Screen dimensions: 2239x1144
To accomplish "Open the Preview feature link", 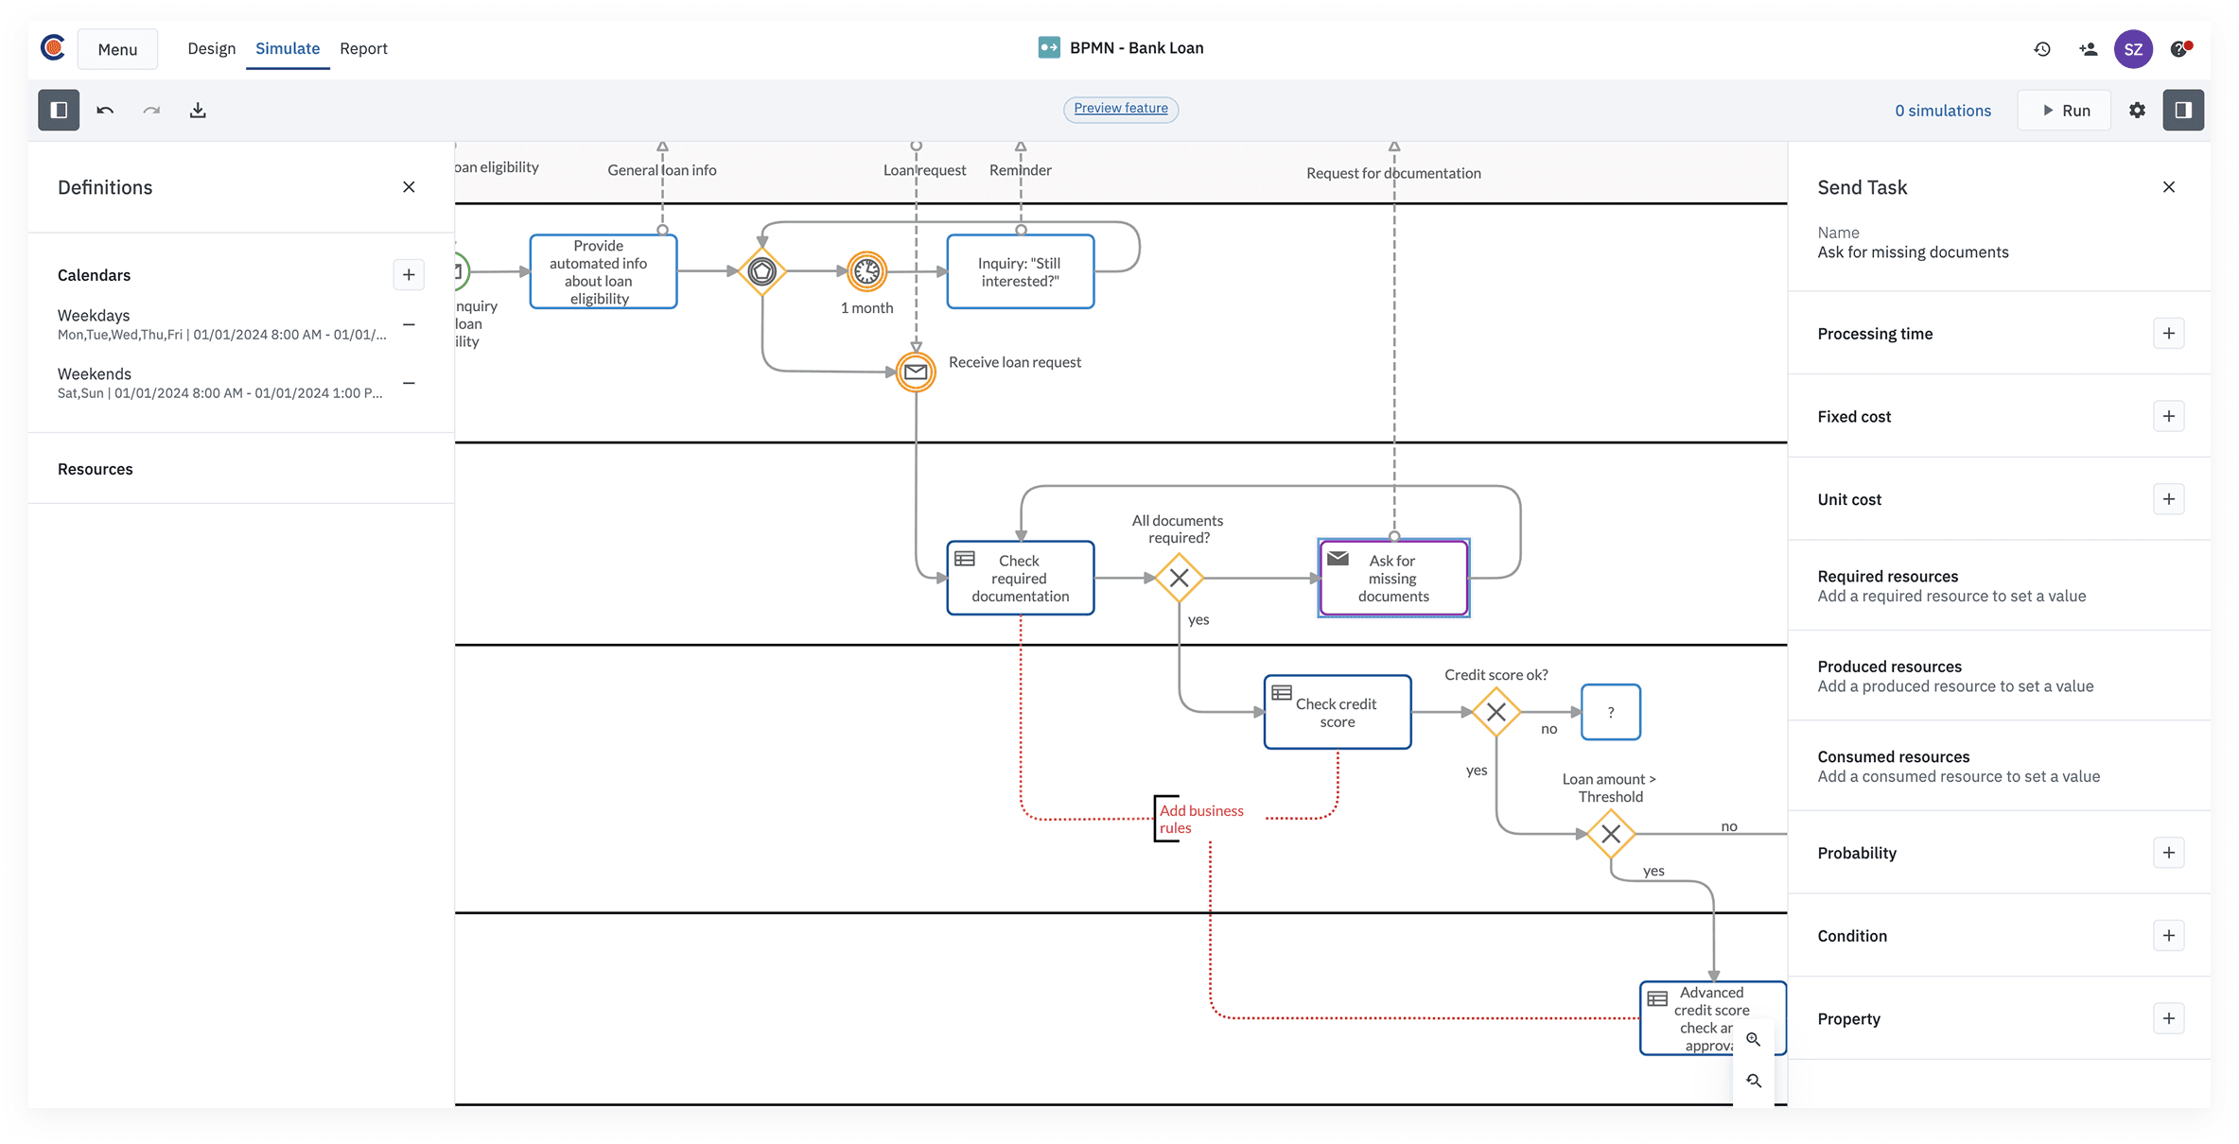I will [1120, 109].
